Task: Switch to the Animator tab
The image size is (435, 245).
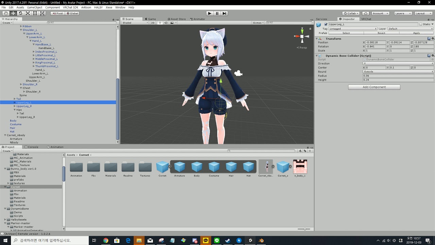Action: 197,19
